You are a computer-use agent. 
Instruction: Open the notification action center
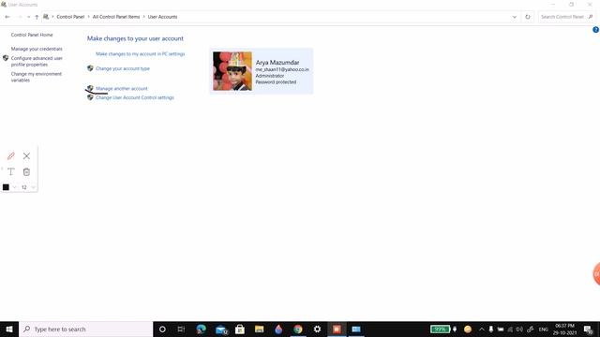(589, 329)
